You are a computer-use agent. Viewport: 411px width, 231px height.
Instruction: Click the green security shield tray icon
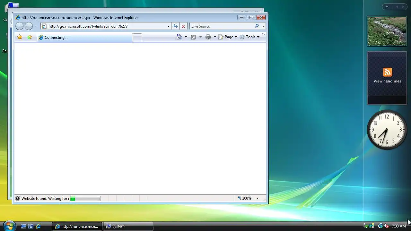366,226
